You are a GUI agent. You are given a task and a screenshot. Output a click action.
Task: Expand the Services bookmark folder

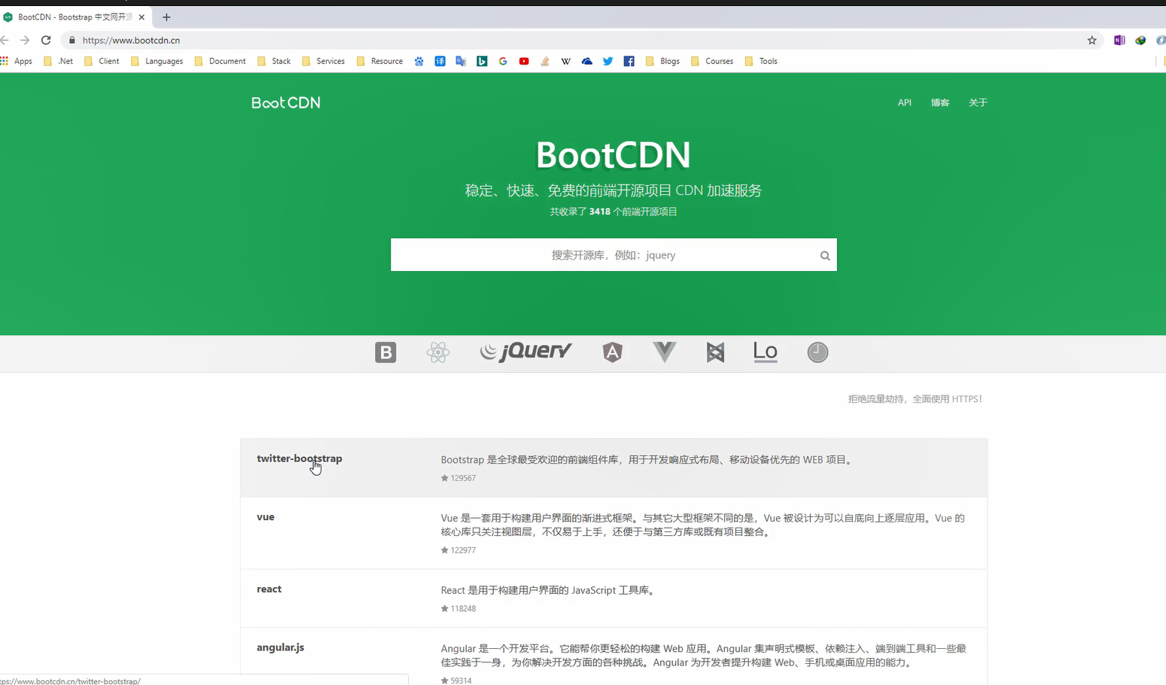point(323,61)
